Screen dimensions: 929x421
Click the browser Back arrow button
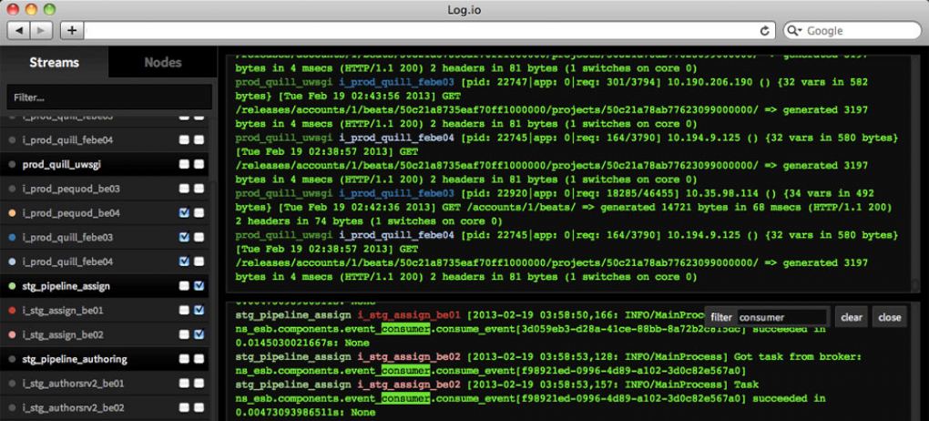click(x=19, y=31)
